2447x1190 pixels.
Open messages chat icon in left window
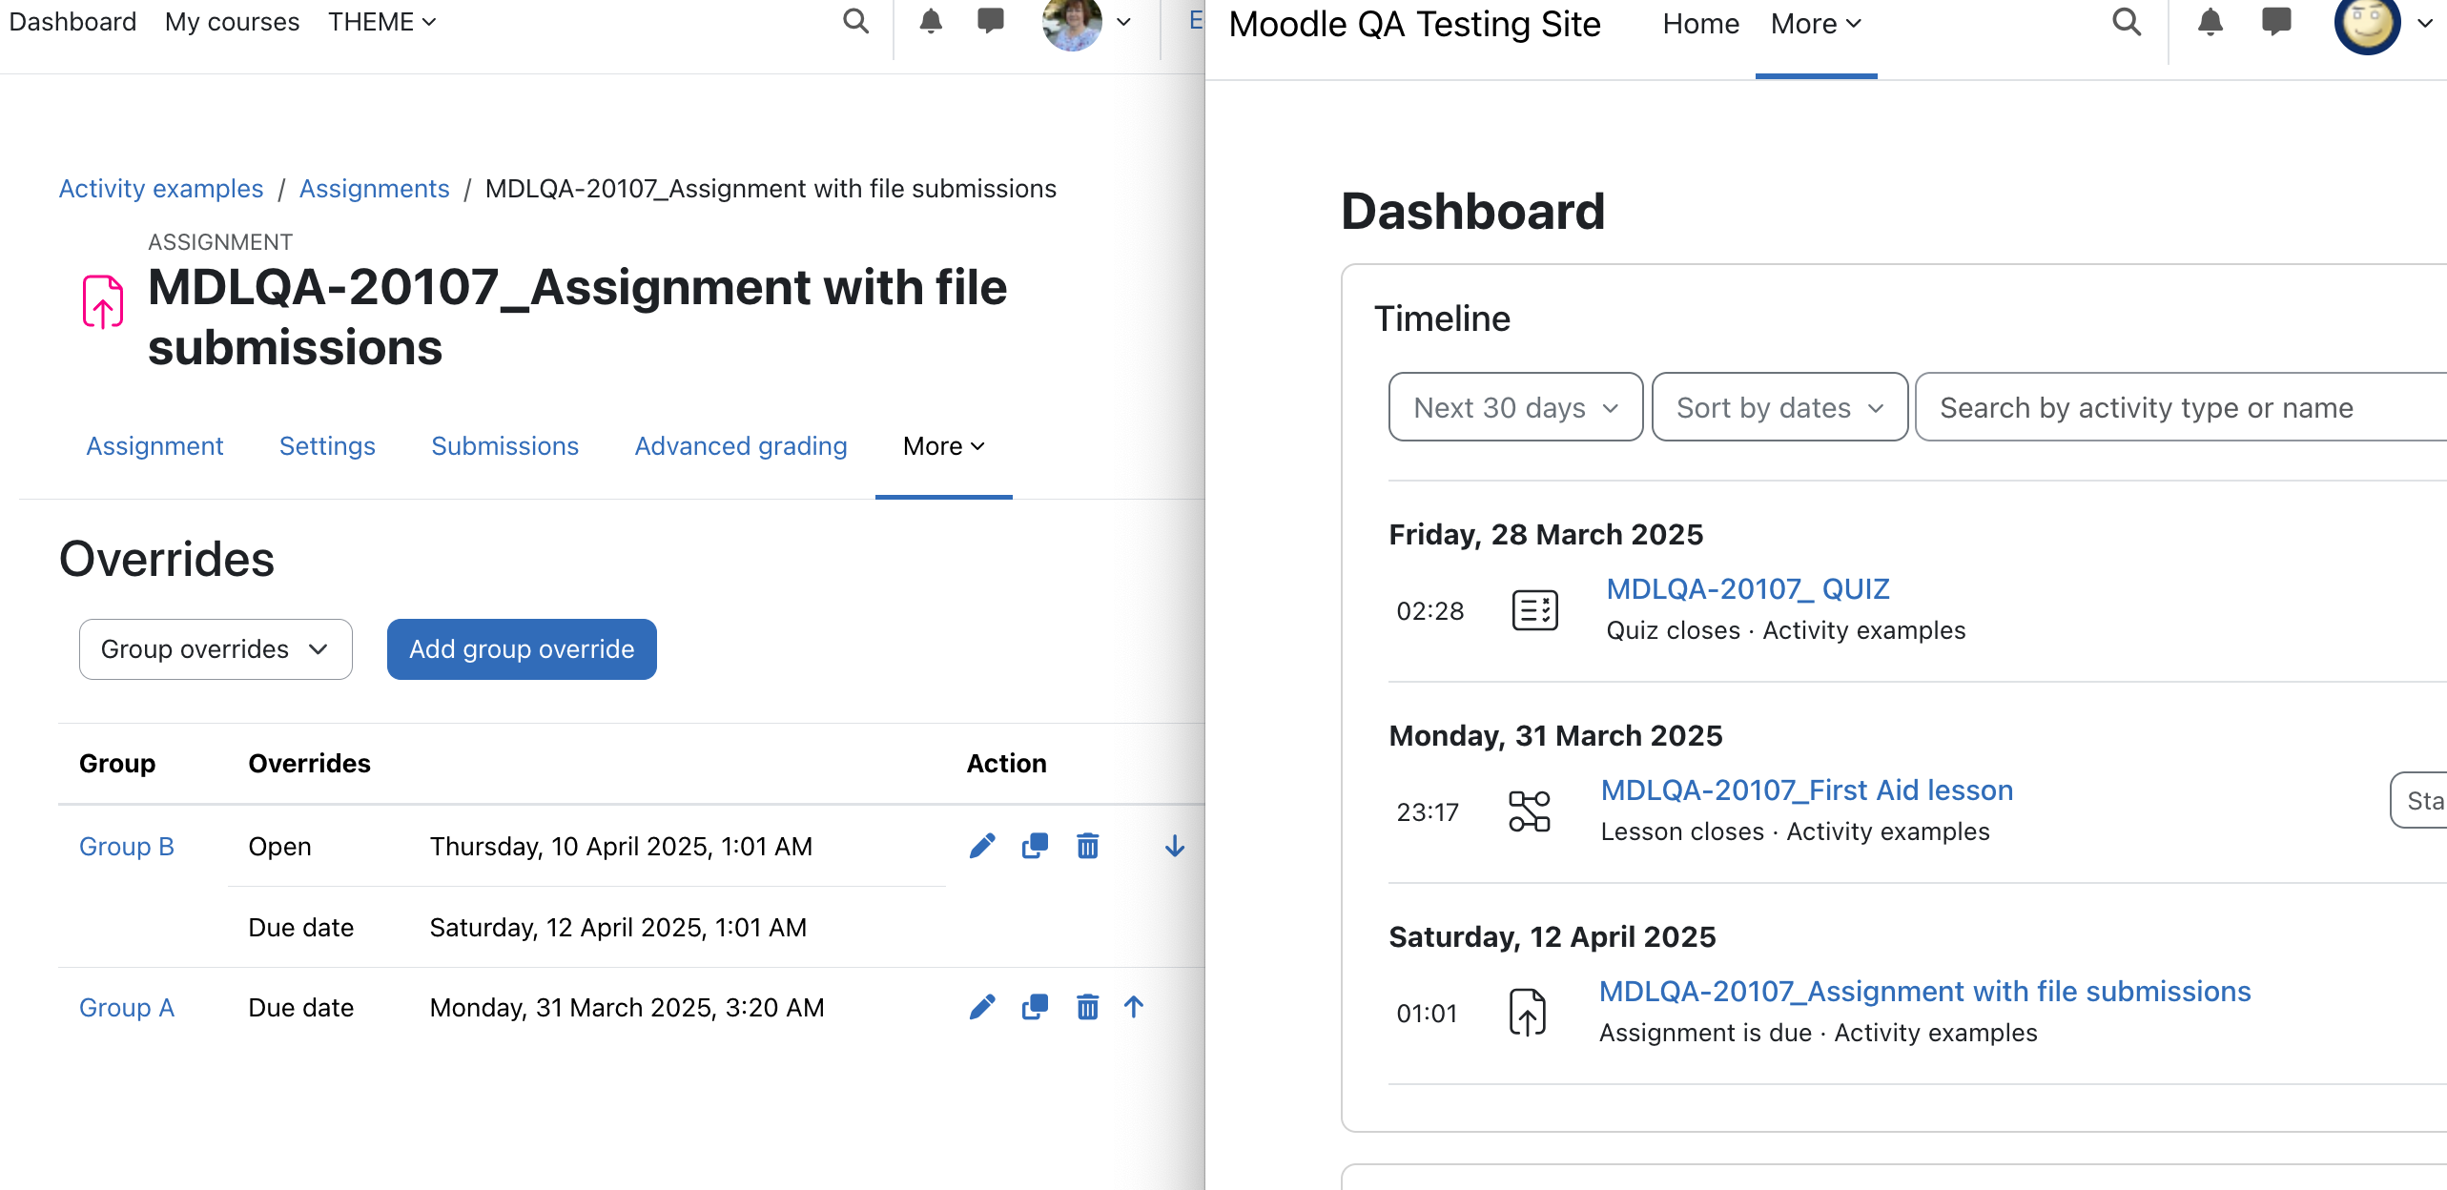(991, 21)
